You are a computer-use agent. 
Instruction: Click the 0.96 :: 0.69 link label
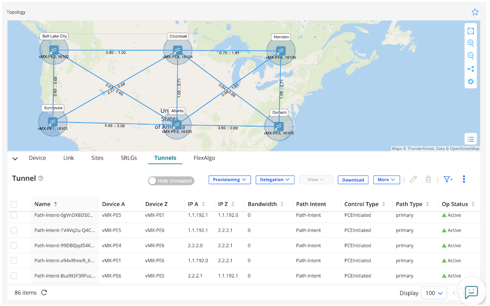coord(227,128)
